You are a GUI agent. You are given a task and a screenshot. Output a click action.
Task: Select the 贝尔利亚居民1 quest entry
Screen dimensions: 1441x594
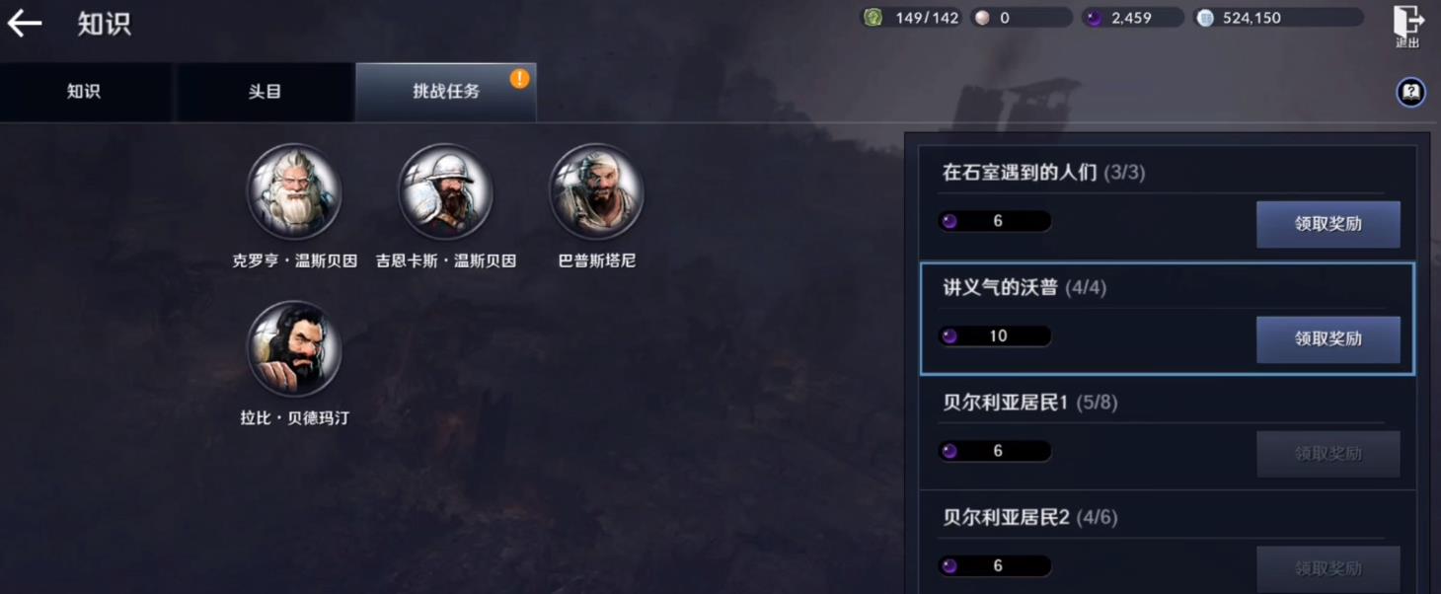point(1168,434)
